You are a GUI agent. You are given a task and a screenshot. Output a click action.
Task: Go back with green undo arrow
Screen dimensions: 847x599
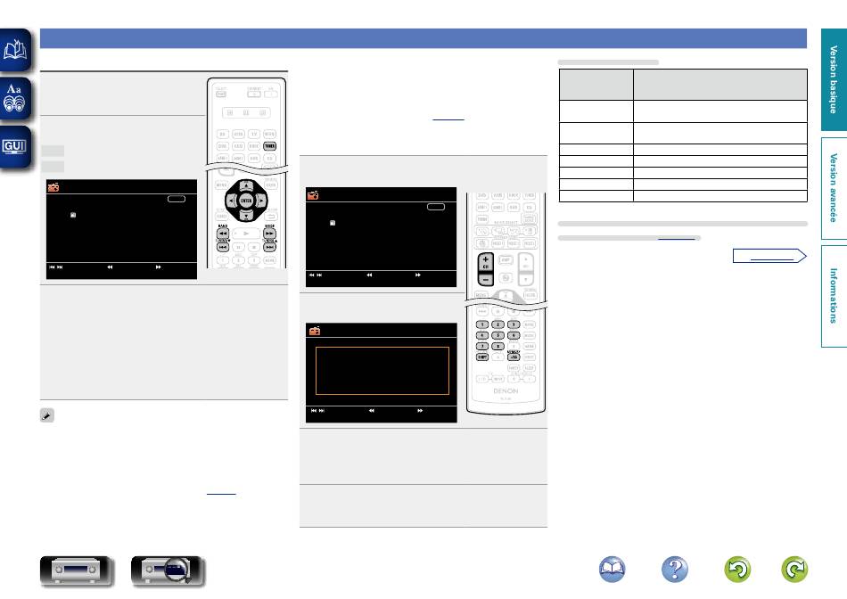point(737,570)
